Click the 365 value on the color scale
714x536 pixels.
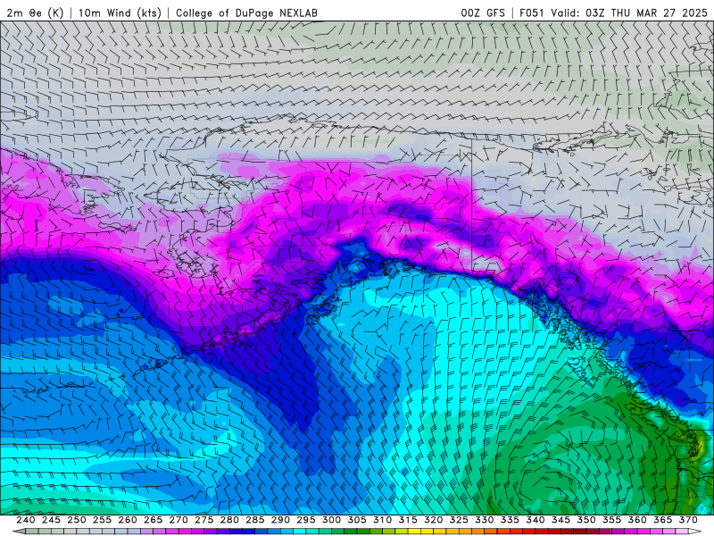(663, 520)
